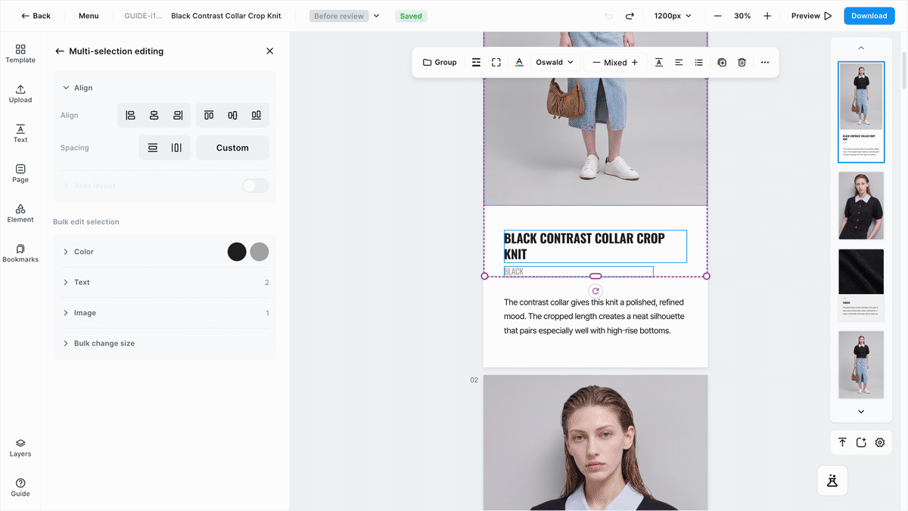Open the Element panel
Image resolution: width=908 pixels, height=511 pixels.
tap(20, 213)
